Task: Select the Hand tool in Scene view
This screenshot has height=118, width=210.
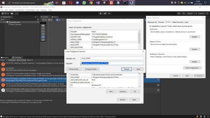Action: click(43, 26)
